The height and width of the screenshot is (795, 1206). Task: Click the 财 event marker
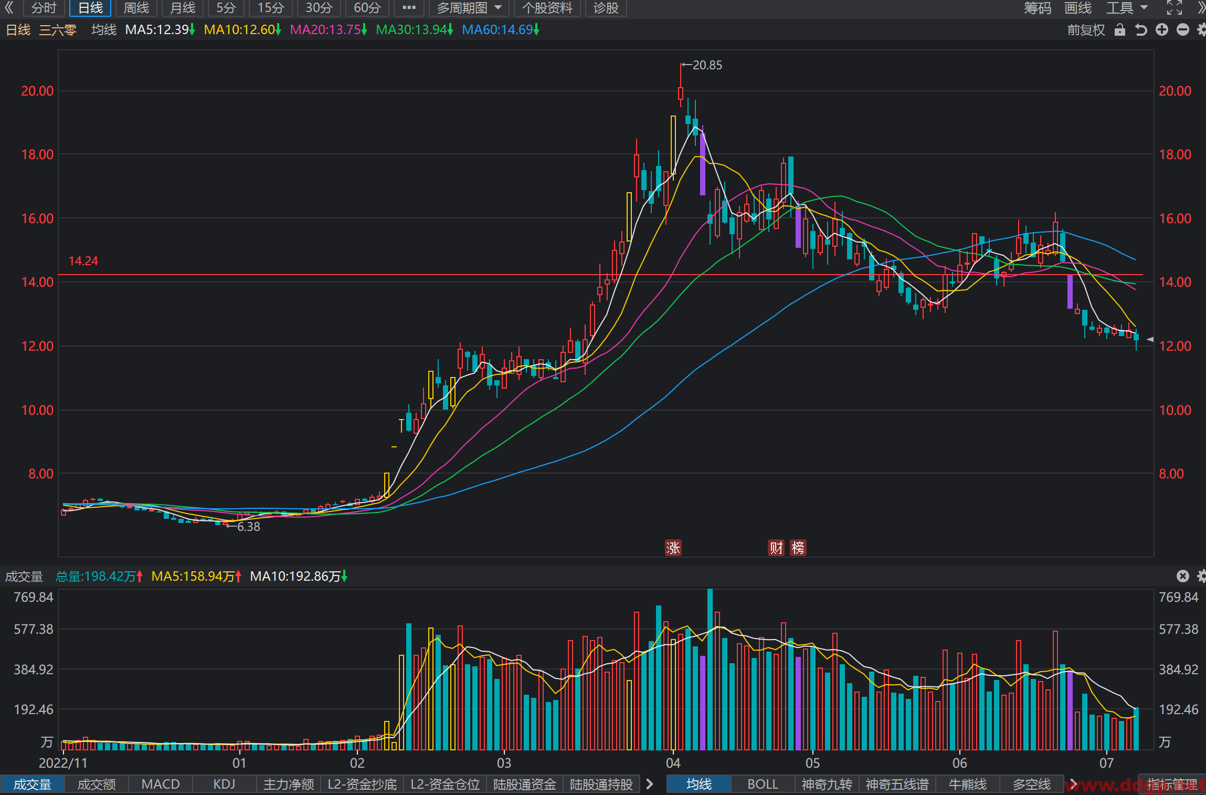point(776,548)
